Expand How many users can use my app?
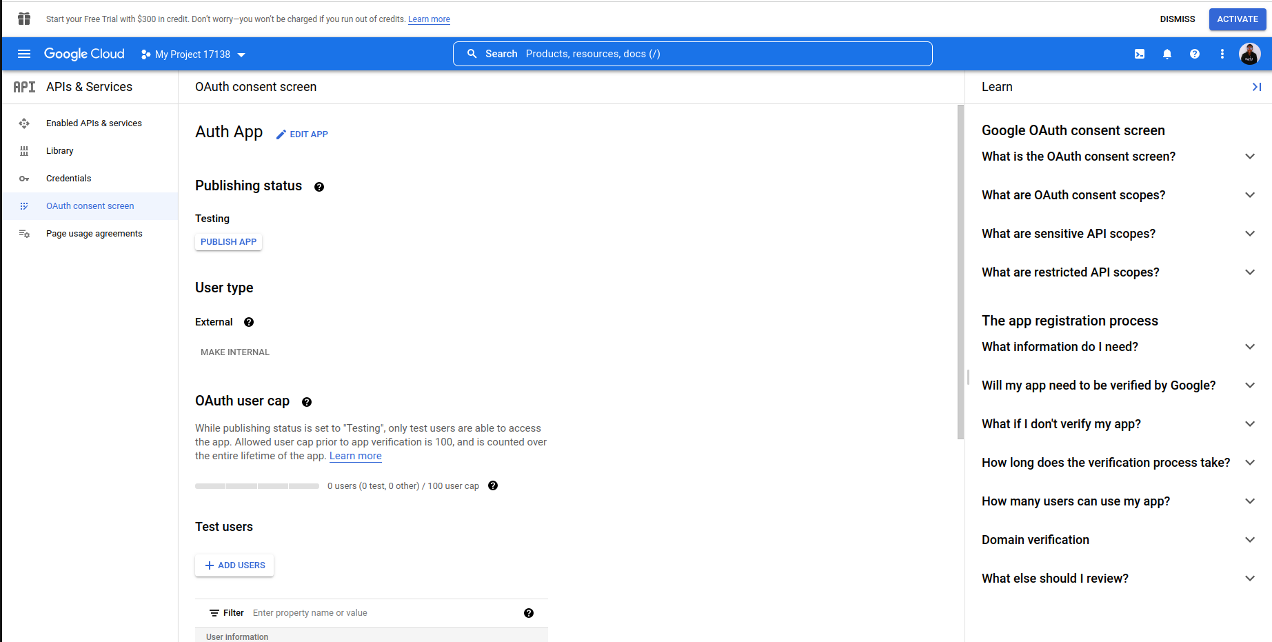The height and width of the screenshot is (642, 1272). tap(1118, 501)
